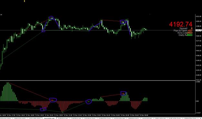Click the Daily Av green value line
The height and width of the screenshot is (119, 202).
tap(186, 35)
